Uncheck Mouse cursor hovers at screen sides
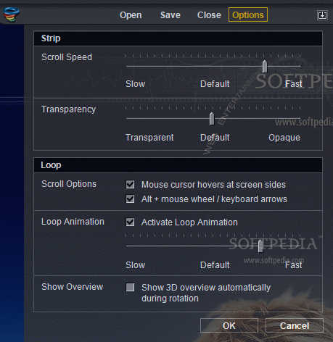 tap(130, 184)
